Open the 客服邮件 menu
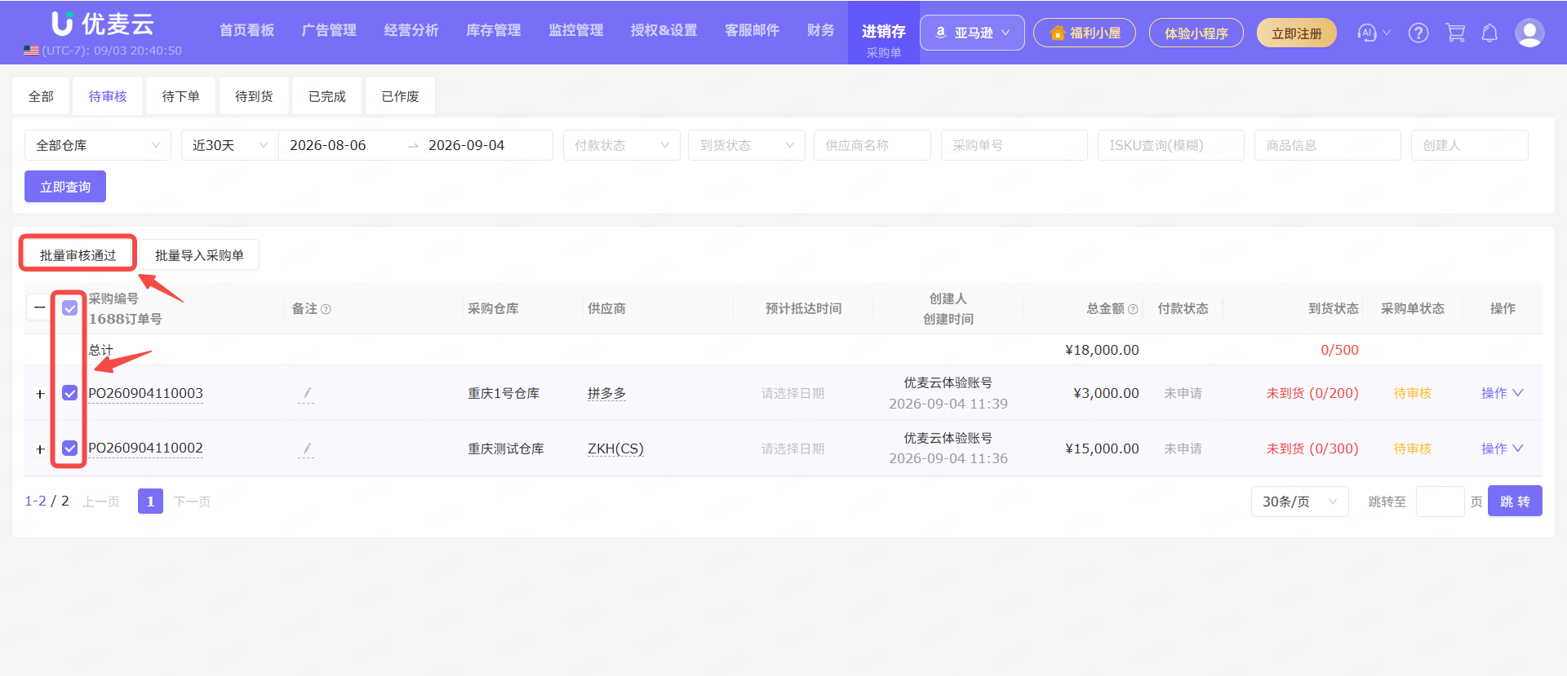Image resolution: width=1567 pixels, height=676 pixels. [752, 30]
